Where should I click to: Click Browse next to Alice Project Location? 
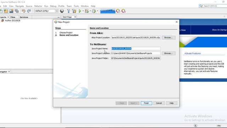pyautogui.click(x=168, y=38)
